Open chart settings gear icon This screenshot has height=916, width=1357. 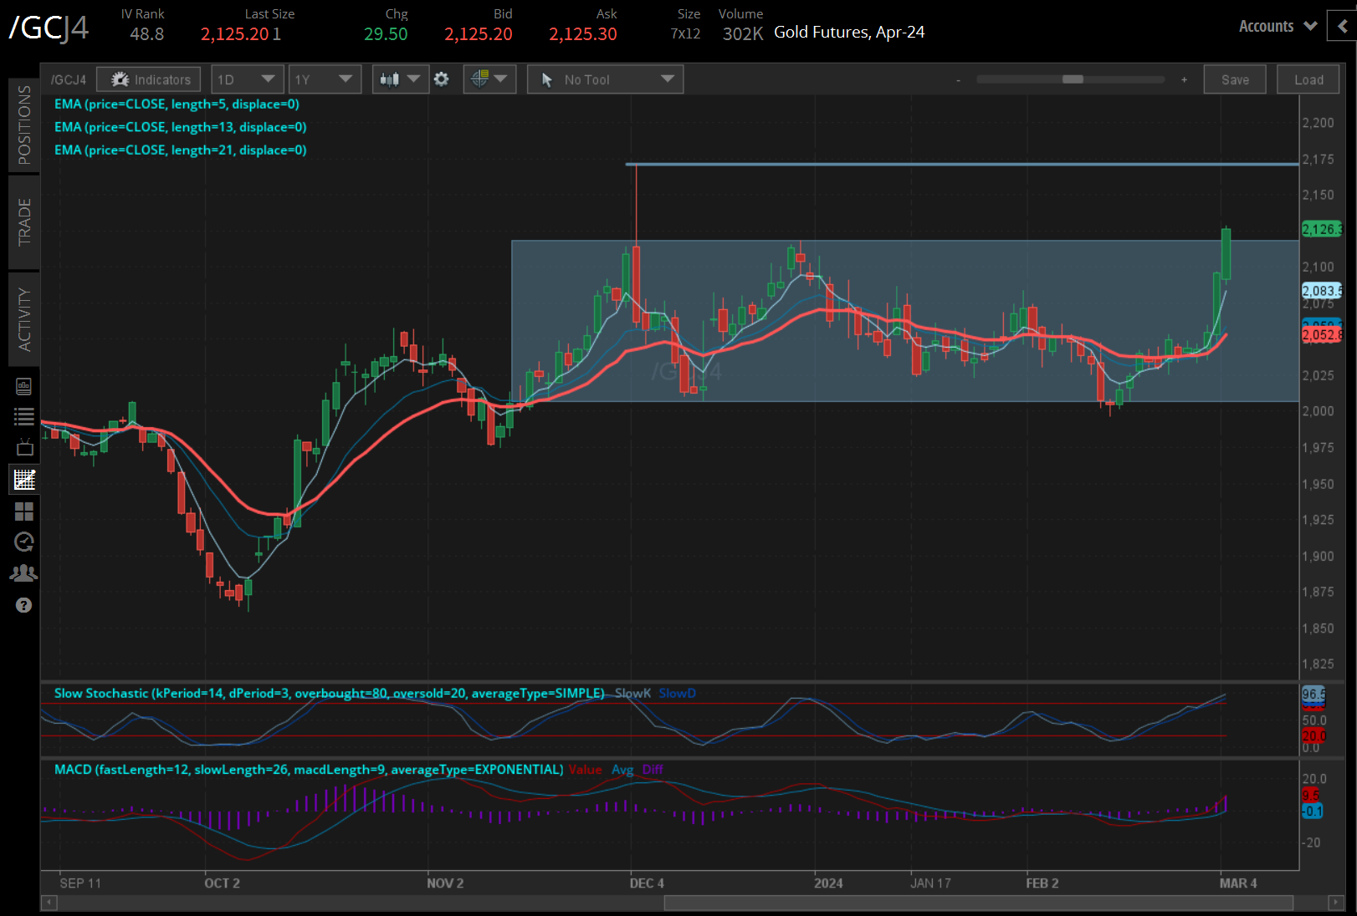coord(442,79)
